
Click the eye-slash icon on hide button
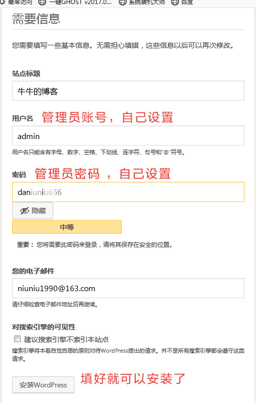pyautogui.click(x=25, y=211)
